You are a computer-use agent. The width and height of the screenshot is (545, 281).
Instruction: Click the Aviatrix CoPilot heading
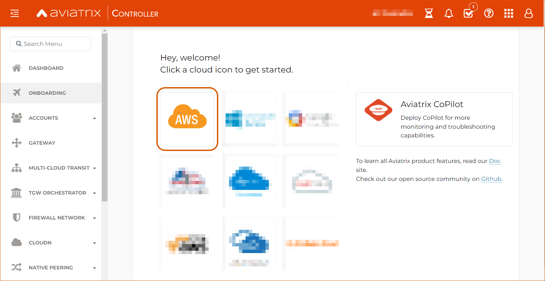point(432,104)
